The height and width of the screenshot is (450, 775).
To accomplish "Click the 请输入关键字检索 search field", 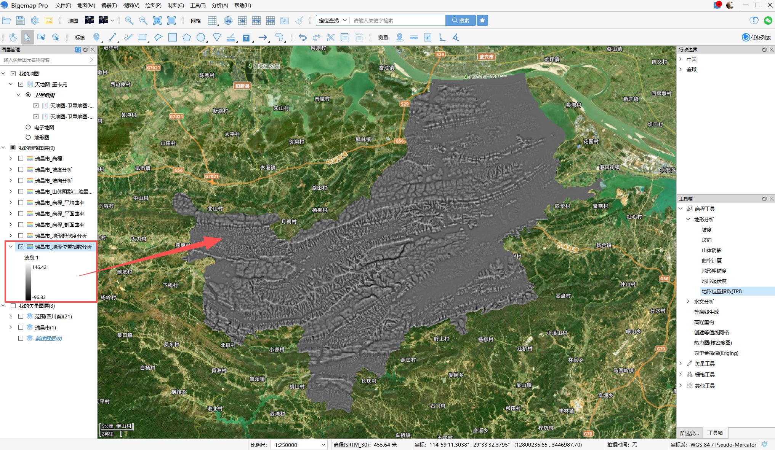I will [x=398, y=21].
